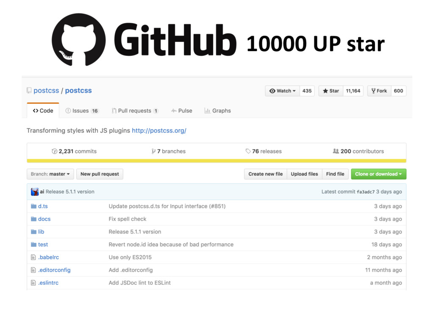The image size is (434, 325).
Task: Click the Graphs bar chart icon
Action: pos(207,110)
